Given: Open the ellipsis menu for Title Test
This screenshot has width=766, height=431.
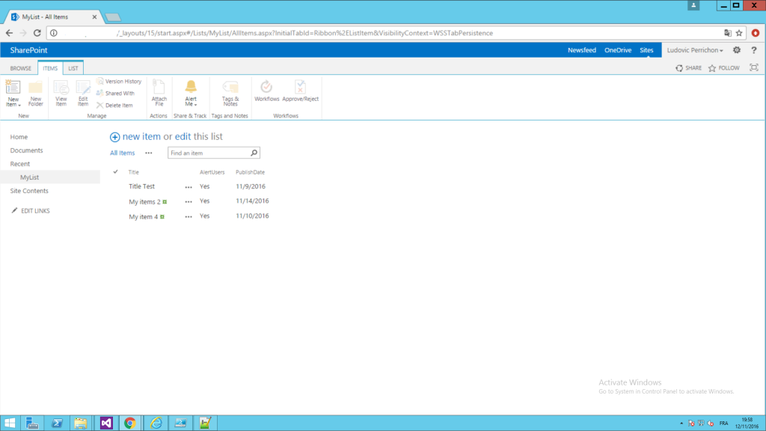Looking at the screenshot, I should tap(189, 187).
